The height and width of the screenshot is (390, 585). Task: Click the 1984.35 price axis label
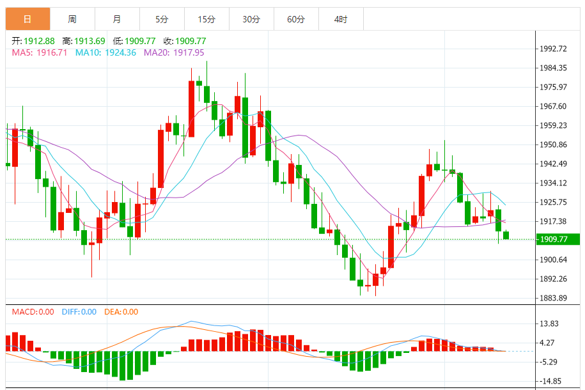553,68
